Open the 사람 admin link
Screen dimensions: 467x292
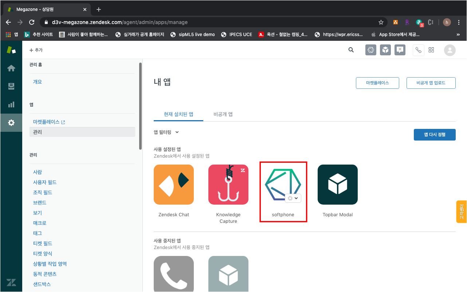(38, 172)
